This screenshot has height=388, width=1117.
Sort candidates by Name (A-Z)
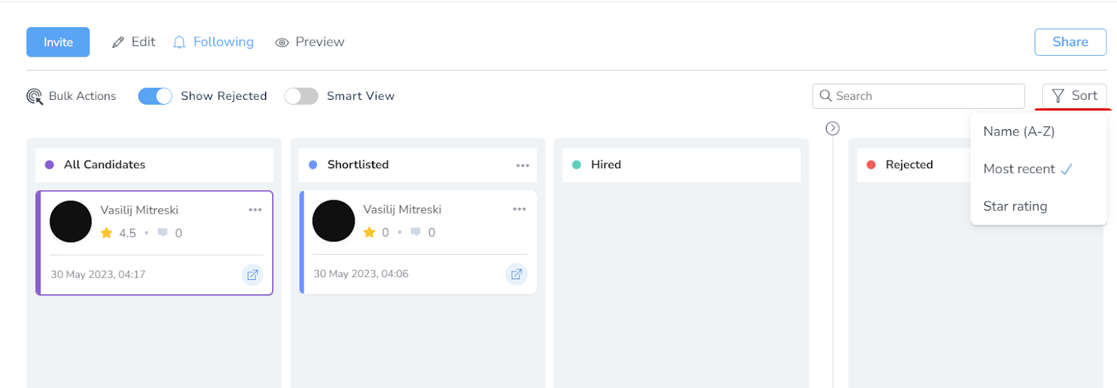[1019, 131]
